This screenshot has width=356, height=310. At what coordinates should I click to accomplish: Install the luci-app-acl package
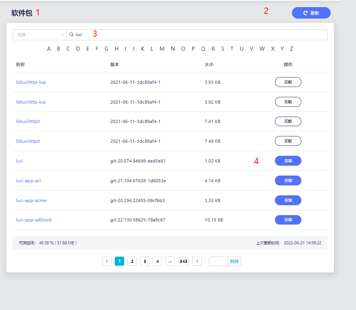[288, 181]
